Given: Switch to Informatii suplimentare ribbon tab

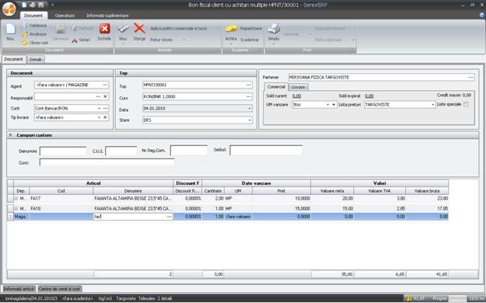Looking at the screenshot, I should point(107,16).
